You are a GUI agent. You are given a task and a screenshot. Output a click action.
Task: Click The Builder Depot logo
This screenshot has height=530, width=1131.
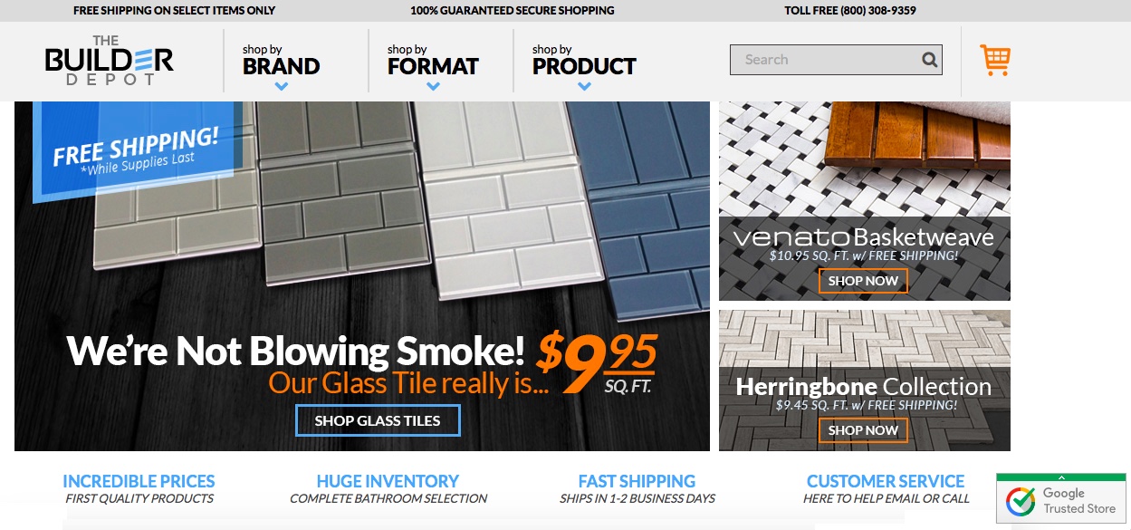[x=109, y=60]
